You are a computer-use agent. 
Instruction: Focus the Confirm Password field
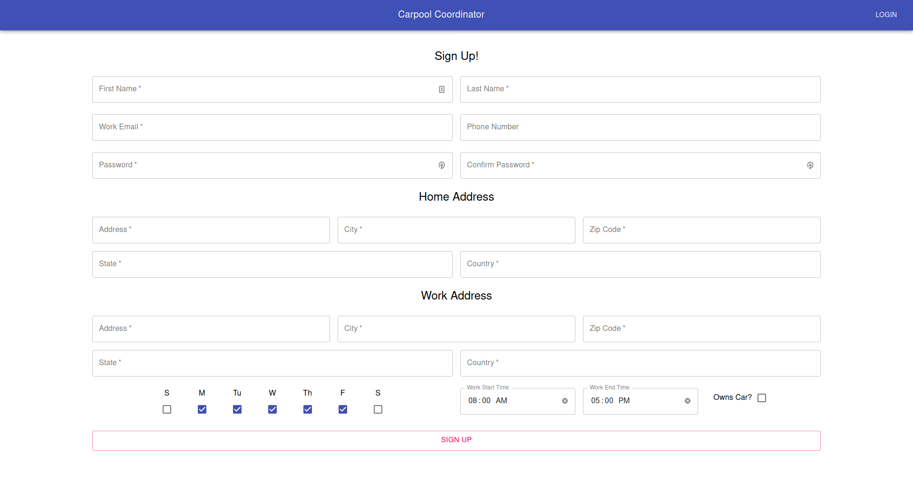click(641, 165)
